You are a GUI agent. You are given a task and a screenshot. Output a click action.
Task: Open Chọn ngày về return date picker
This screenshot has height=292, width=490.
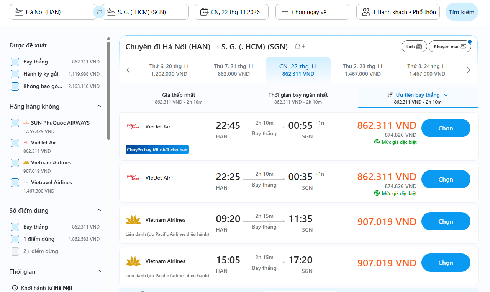click(312, 12)
